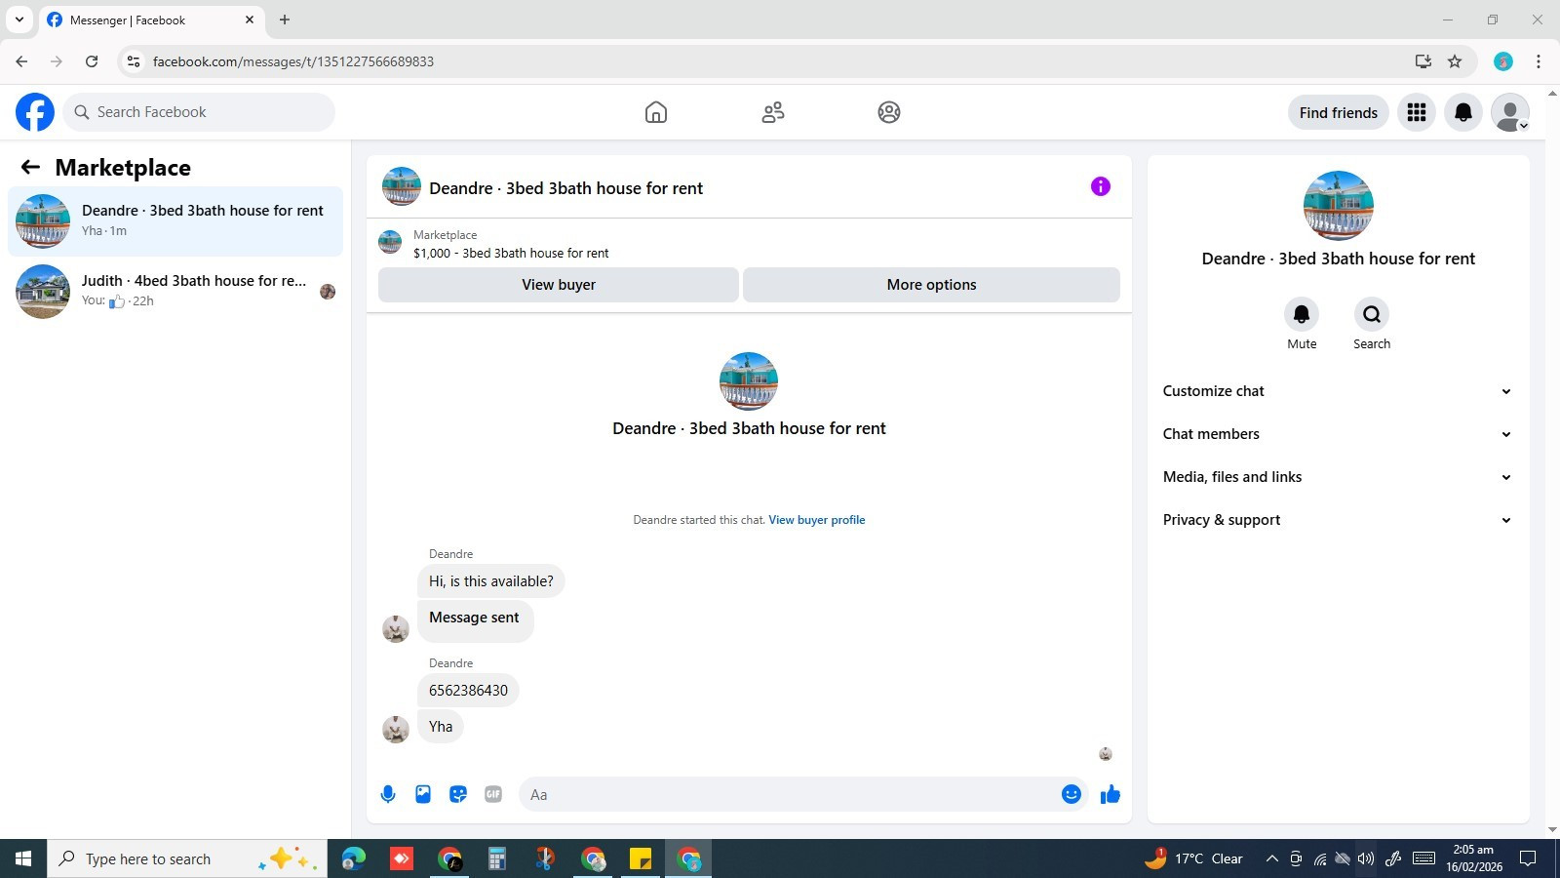Attach a photo using the image icon
Image resolution: width=1560 pixels, height=878 pixels.
click(423, 794)
